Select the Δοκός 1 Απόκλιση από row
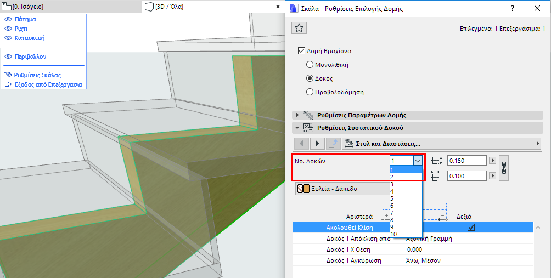Screen dimensions: 551x278 [413, 239]
